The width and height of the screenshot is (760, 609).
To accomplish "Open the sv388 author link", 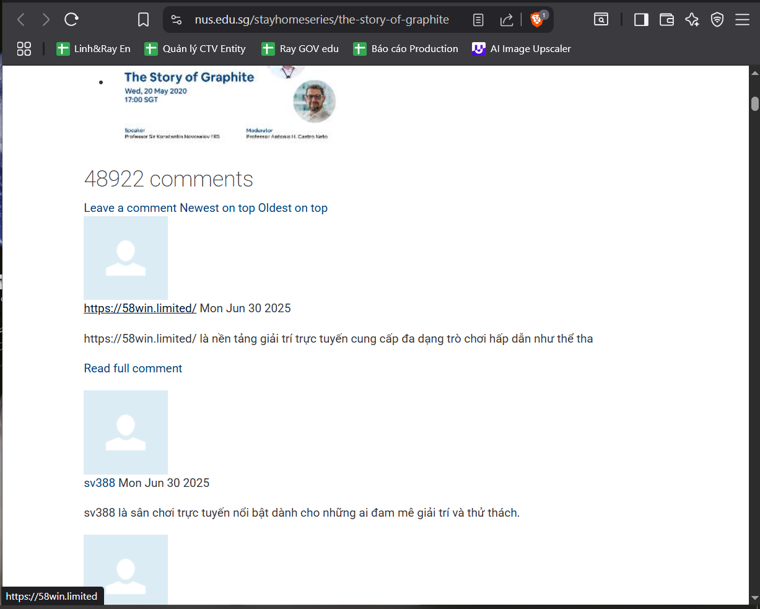I will (x=100, y=483).
